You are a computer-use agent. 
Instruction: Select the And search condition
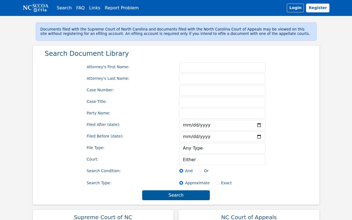pos(181,171)
